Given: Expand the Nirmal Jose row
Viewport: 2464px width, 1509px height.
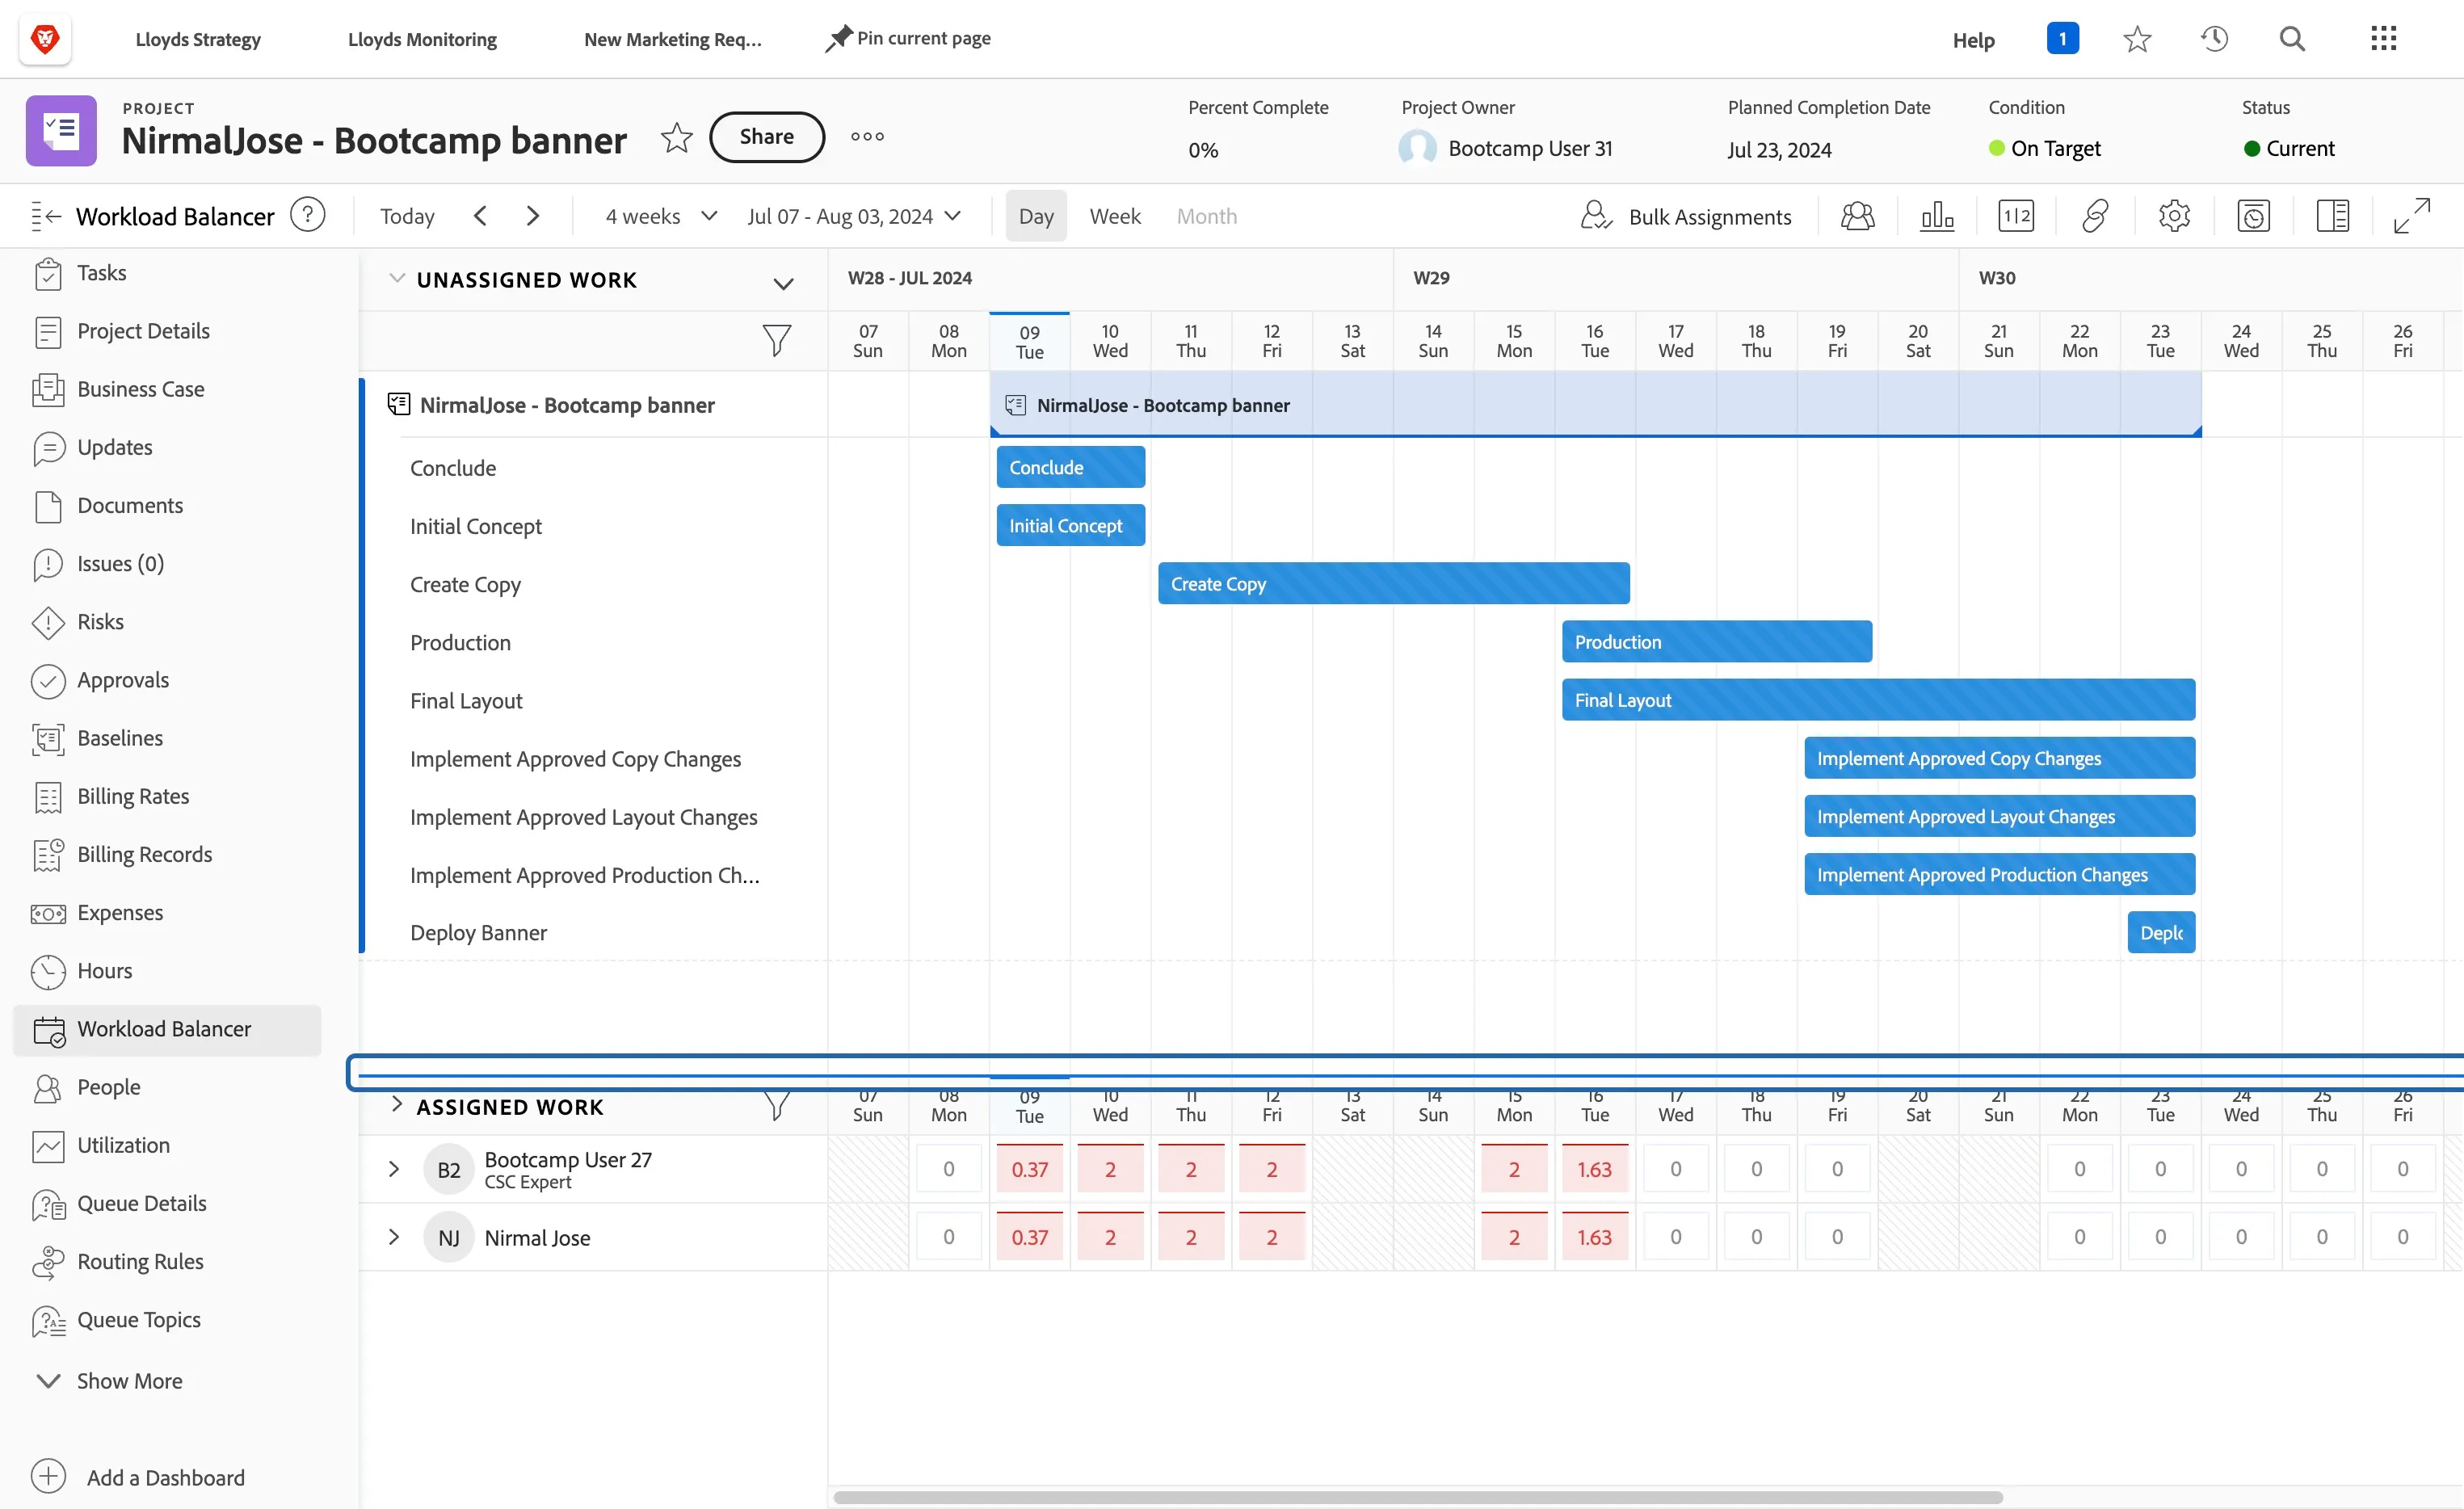Looking at the screenshot, I should [x=394, y=1237].
